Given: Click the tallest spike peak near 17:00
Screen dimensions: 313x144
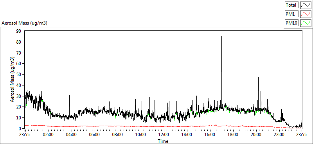Looking at the screenshot, I should 221,36.
